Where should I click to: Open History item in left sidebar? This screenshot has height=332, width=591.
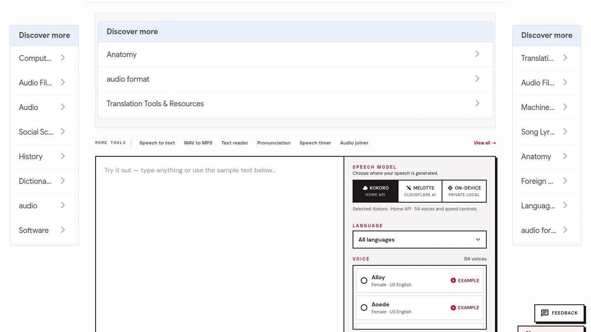point(44,156)
